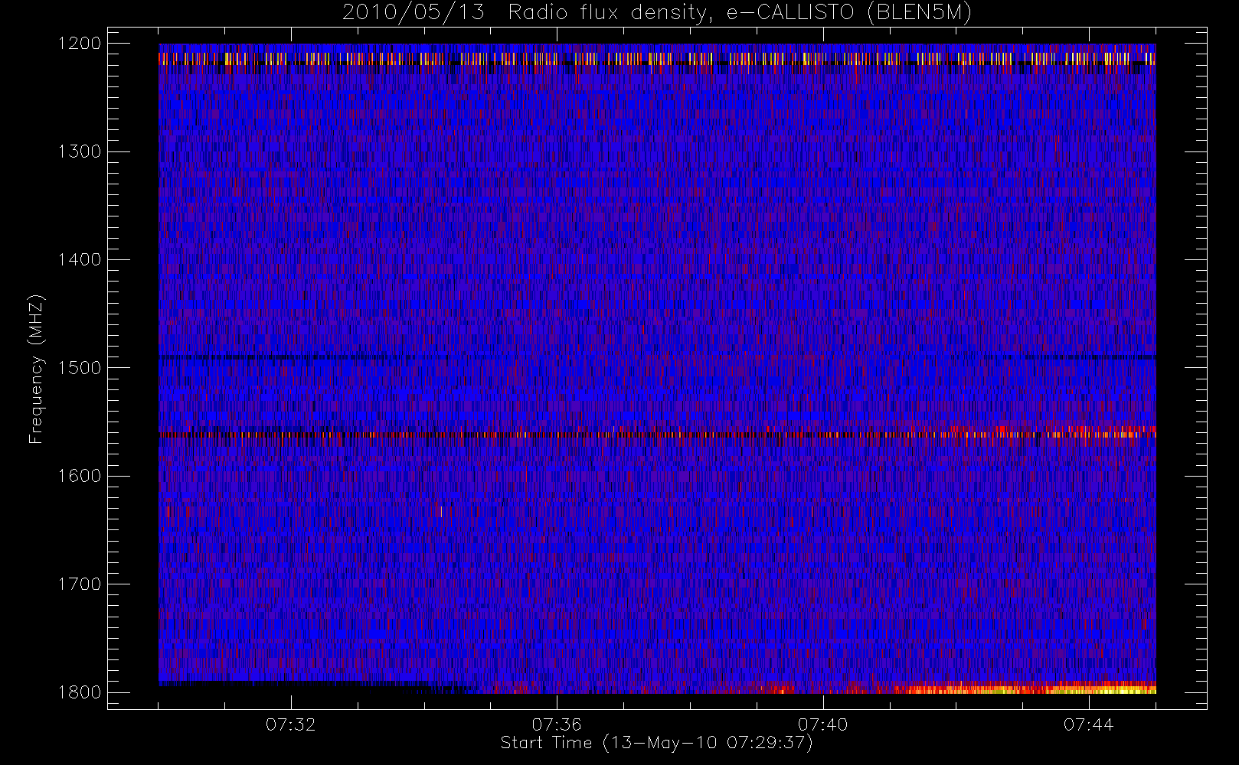Click the 07:40 time tick label
This screenshot has width=1239, height=765.
tap(822, 724)
